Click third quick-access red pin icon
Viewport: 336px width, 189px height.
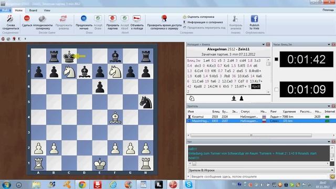point(14,39)
